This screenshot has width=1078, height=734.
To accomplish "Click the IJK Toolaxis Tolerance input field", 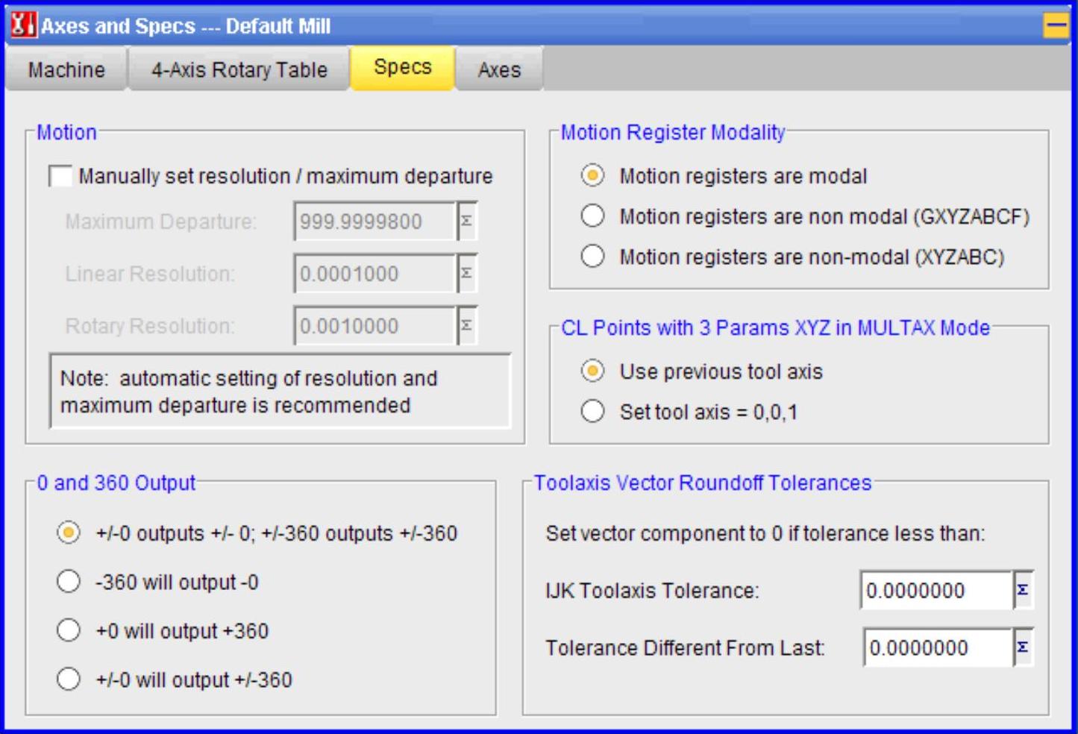I will 936,591.
